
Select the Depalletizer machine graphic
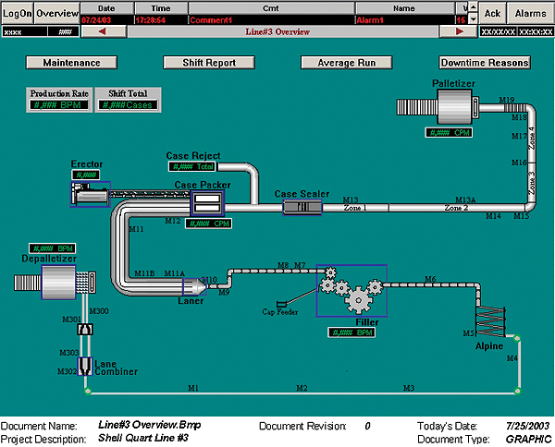(x=61, y=286)
